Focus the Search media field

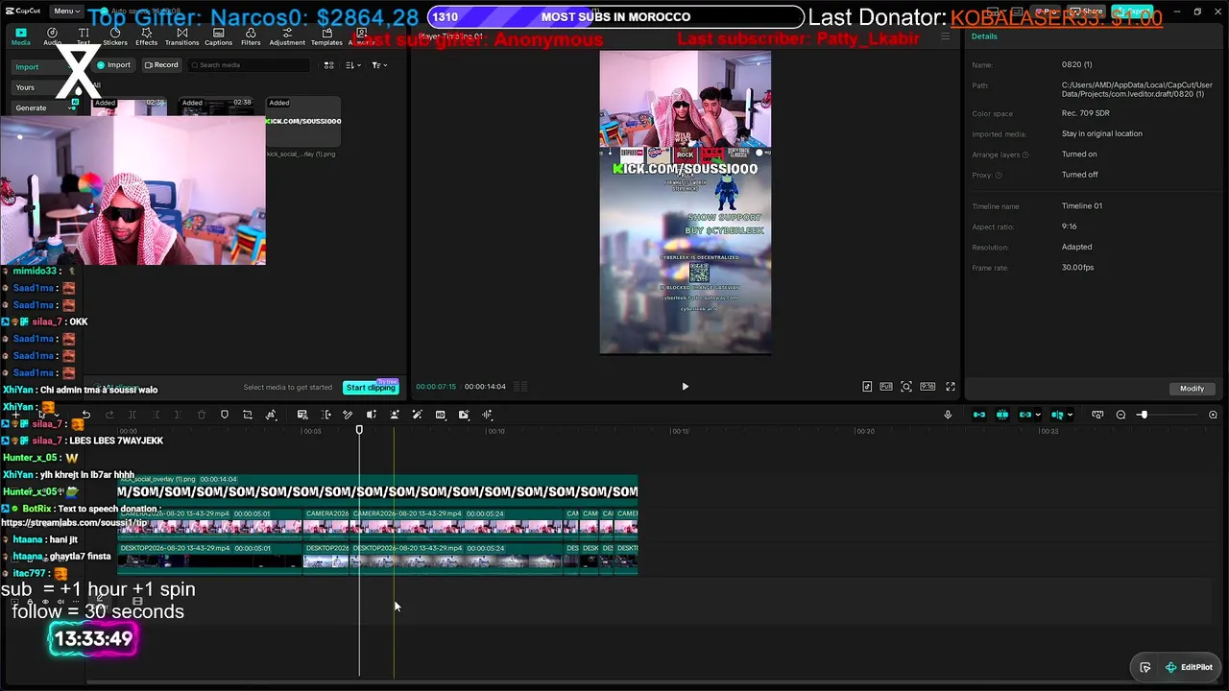(x=249, y=65)
